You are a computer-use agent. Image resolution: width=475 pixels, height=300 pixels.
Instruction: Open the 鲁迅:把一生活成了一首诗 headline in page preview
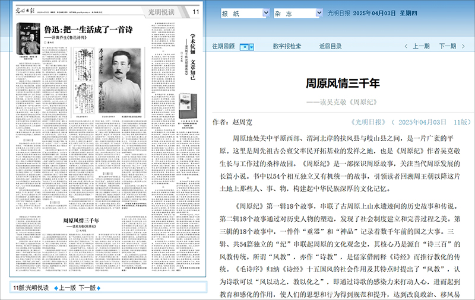pyautogui.click(x=88, y=30)
